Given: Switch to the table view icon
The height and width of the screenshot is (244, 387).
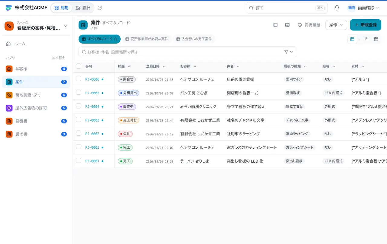Looking at the screenshot, I should (x=352, y=39).
